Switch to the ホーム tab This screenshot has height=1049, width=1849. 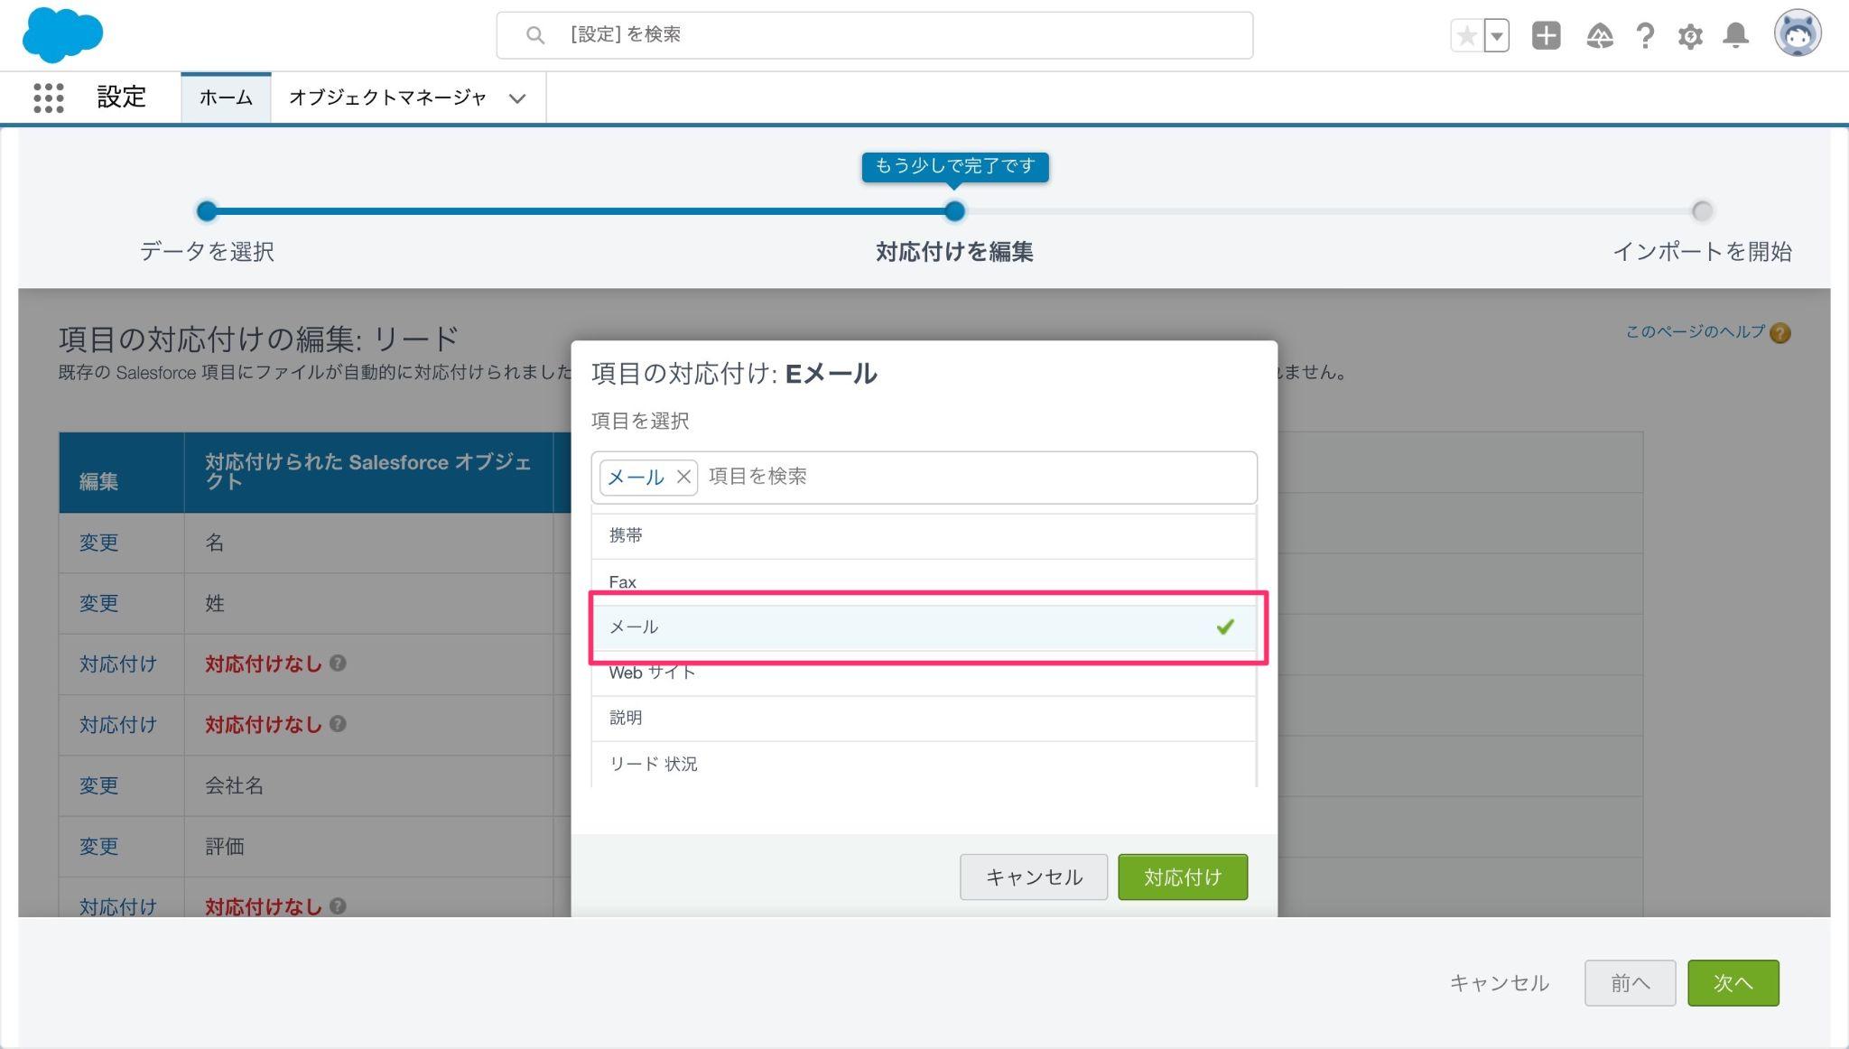pos(226,97)
